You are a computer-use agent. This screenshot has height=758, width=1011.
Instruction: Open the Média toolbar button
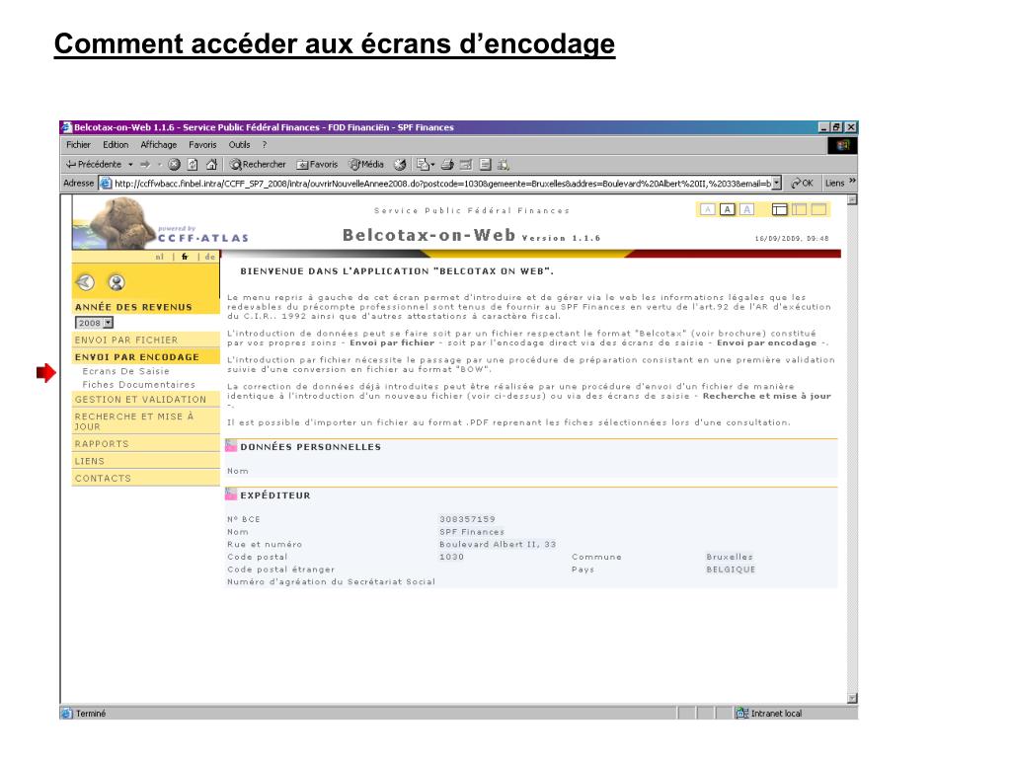[x=365, y=165]
